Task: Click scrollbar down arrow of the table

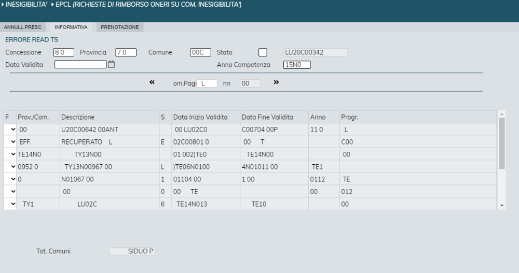Action: [502, 206]
